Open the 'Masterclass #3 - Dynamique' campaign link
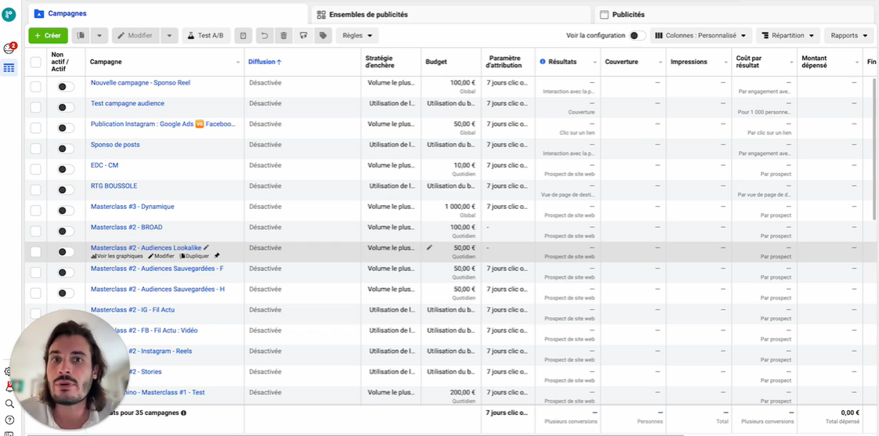The height and width of the screenshot is (436, 879). coord(132,207)
